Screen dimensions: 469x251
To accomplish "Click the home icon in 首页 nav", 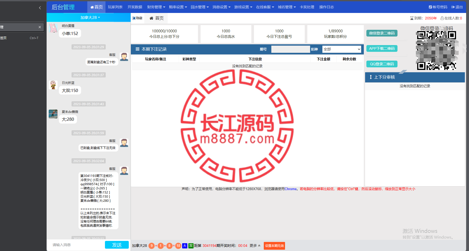I will pos(92,7).
